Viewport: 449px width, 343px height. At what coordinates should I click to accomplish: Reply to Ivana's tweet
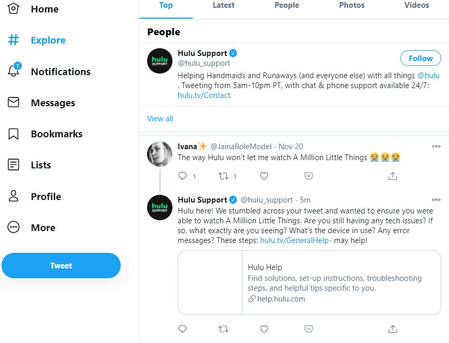[182, 176]
